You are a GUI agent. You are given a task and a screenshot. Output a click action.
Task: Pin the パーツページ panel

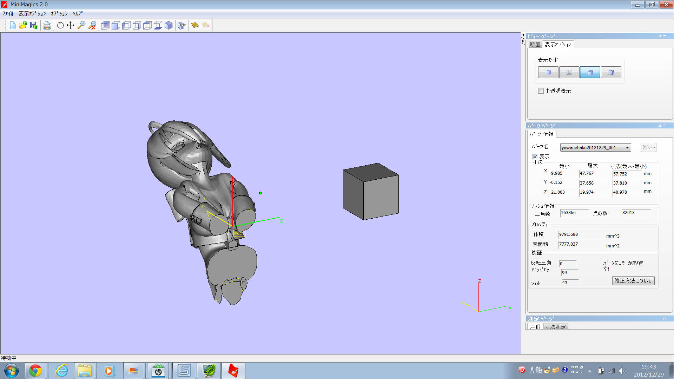(660, 126)
